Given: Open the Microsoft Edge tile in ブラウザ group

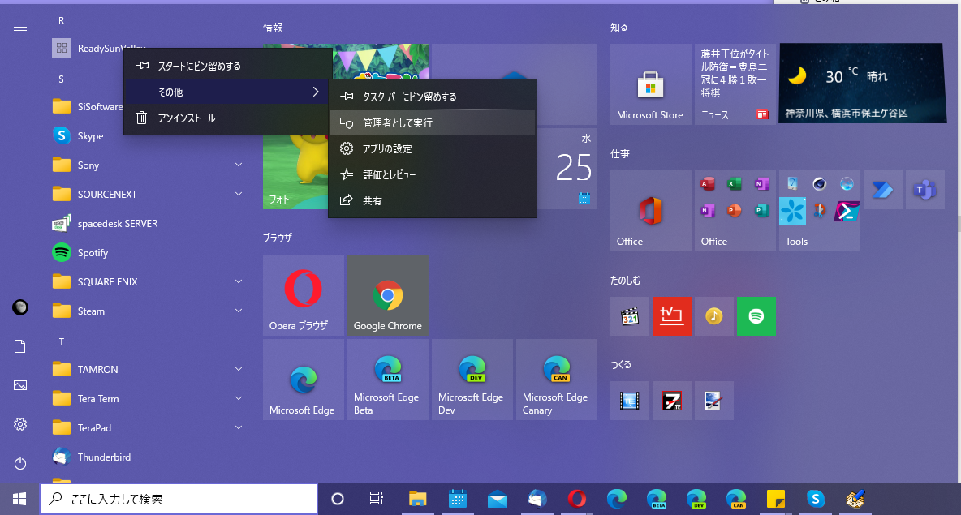Looking at the screenshot, I should tap(304, 380).
